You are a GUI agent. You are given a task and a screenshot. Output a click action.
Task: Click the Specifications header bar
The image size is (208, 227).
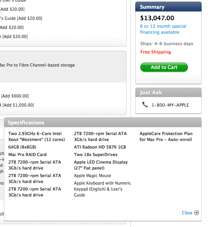[x=103, y=122]
